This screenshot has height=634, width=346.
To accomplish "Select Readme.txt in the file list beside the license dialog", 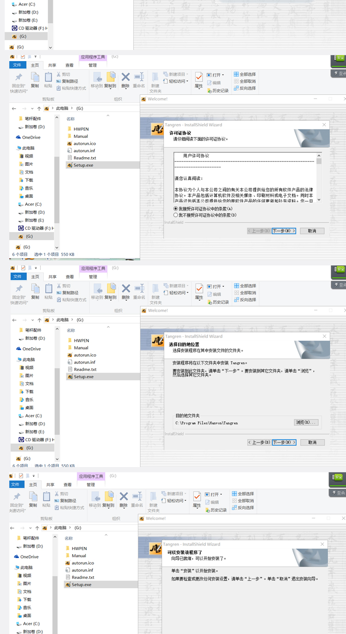I will 84,158.
